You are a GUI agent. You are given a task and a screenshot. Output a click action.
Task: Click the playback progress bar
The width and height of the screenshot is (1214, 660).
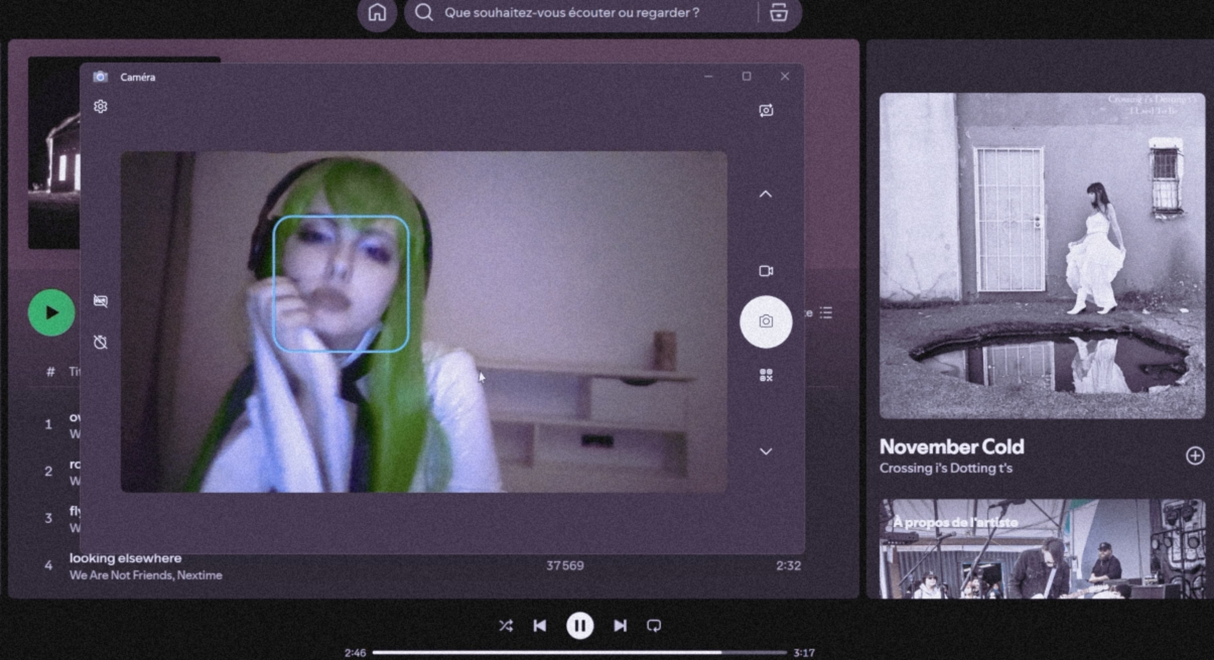pyautogui.click(x=580, y=653)
